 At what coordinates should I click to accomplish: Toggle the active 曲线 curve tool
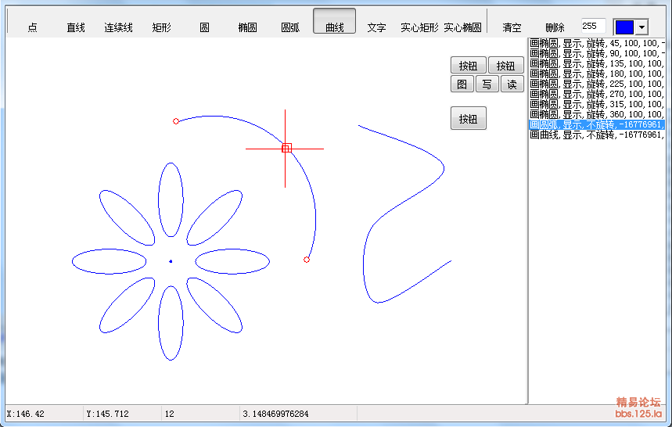click(x=334, y=20)
